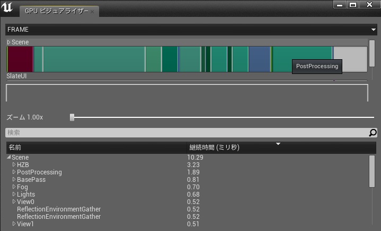
Task: Close the window with the X button
Action: (x=369, y=5)
